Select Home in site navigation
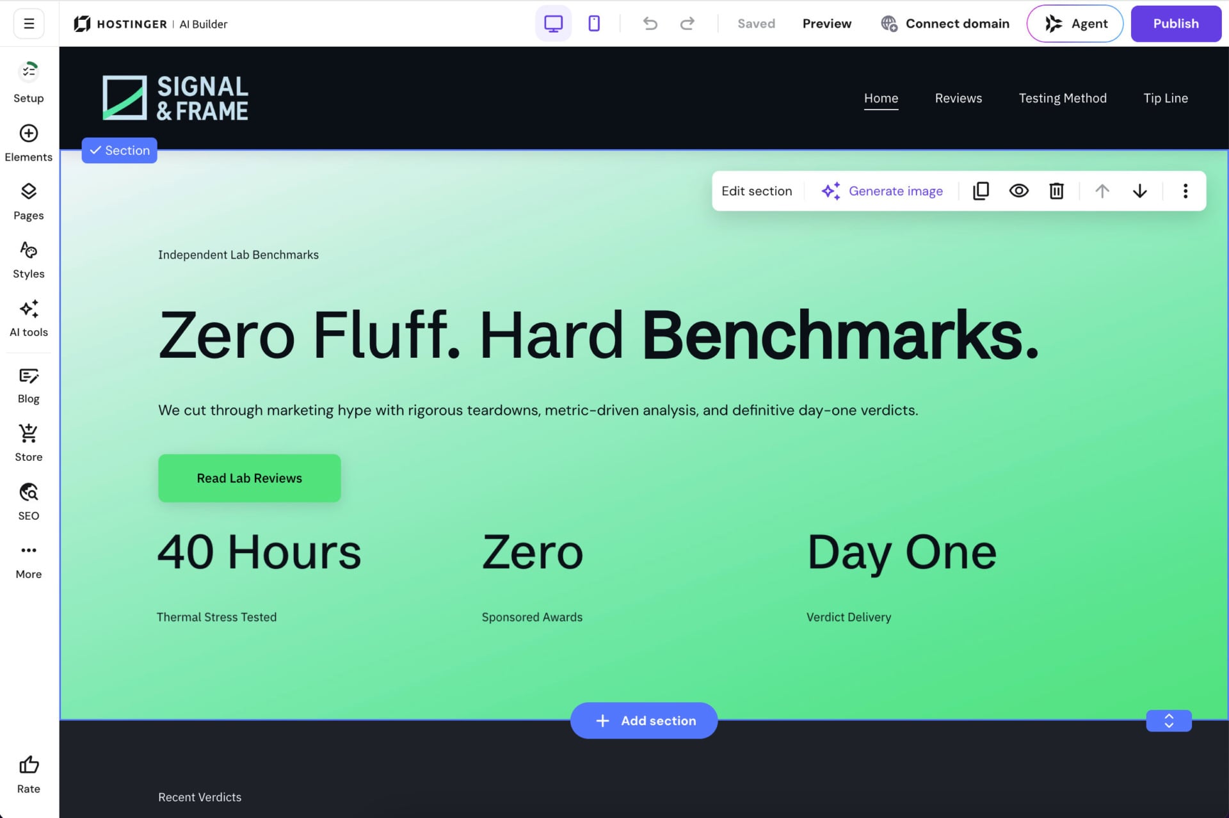This screenshot has width=1229, height=818. click(x=881, y=98)
